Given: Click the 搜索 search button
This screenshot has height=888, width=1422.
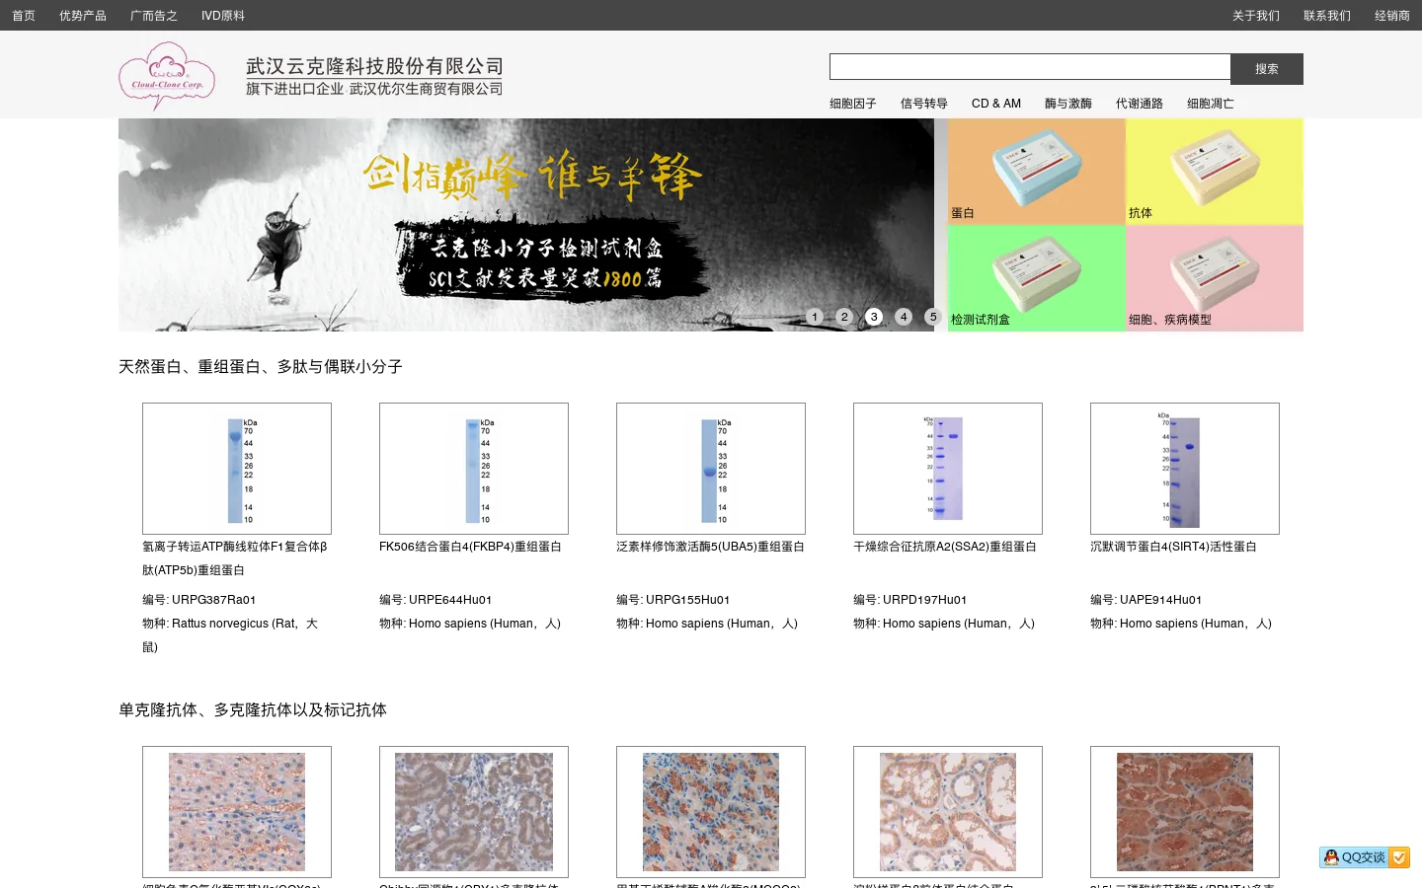Looking at the screenshot, I should click(1267, 69).
